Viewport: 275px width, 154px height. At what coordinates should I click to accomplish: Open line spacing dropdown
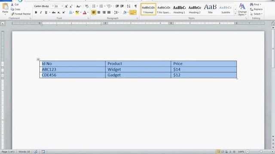[x=116, y=12]
